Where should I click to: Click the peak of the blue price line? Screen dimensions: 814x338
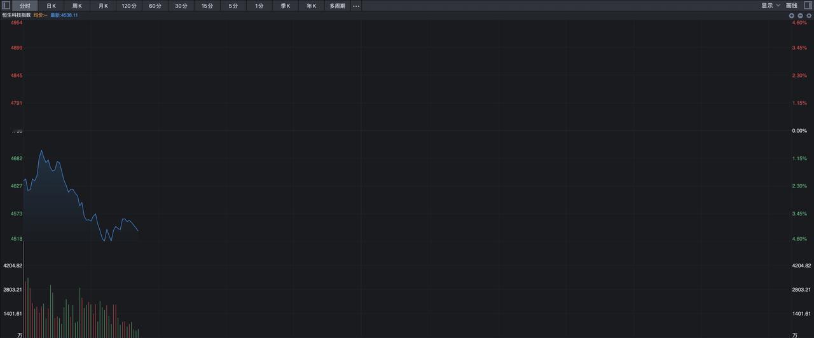click(42, 151)
